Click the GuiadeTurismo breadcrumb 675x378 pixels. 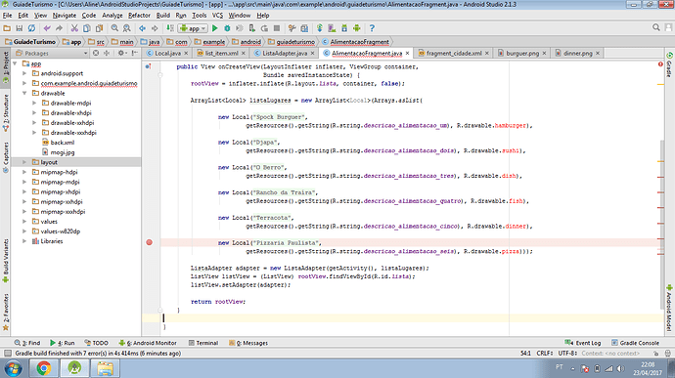pyautogui.click(x=30, y=42)
